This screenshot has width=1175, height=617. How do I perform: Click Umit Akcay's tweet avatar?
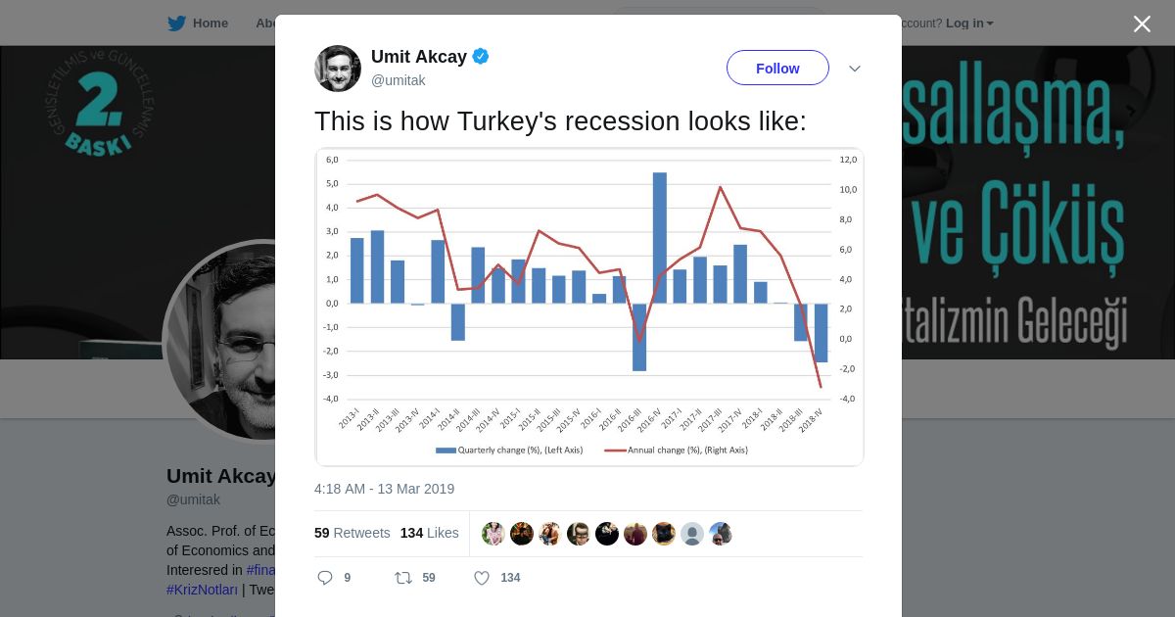338,69
